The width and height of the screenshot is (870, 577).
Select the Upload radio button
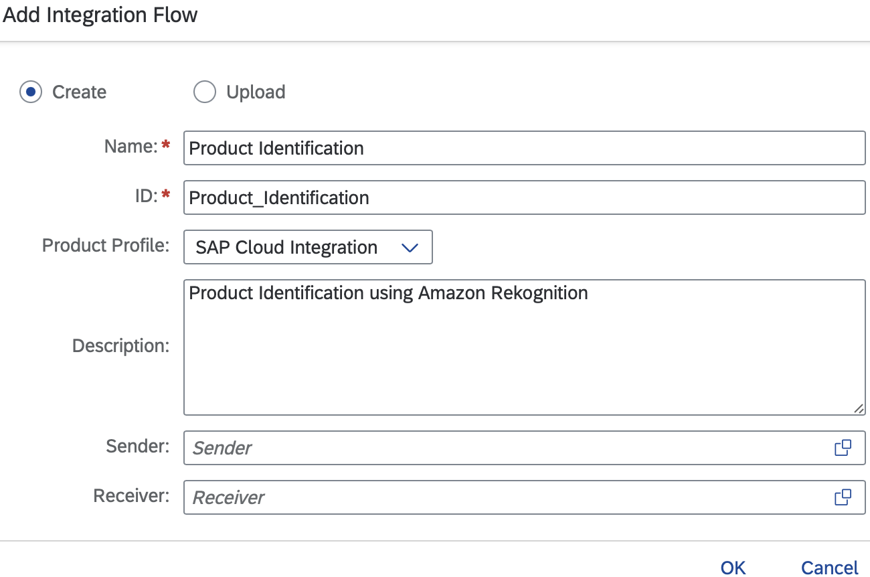(205, 92)
